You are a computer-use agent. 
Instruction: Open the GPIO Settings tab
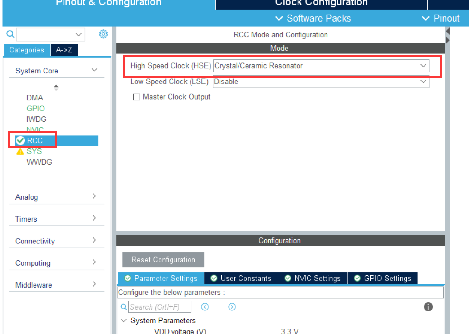tap(383, 278)
